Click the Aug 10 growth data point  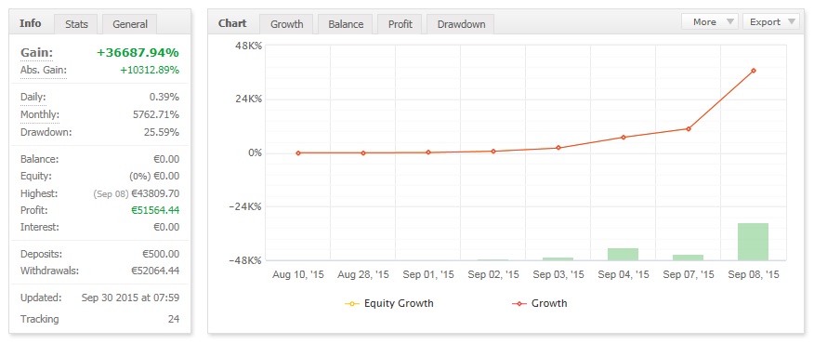pyautogui.click(x=298, y=152)
